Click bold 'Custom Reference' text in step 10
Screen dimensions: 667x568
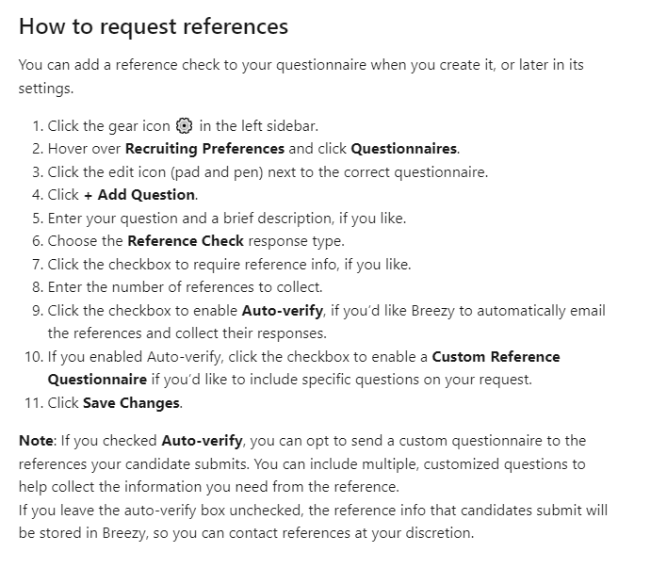tap(496, 357)
